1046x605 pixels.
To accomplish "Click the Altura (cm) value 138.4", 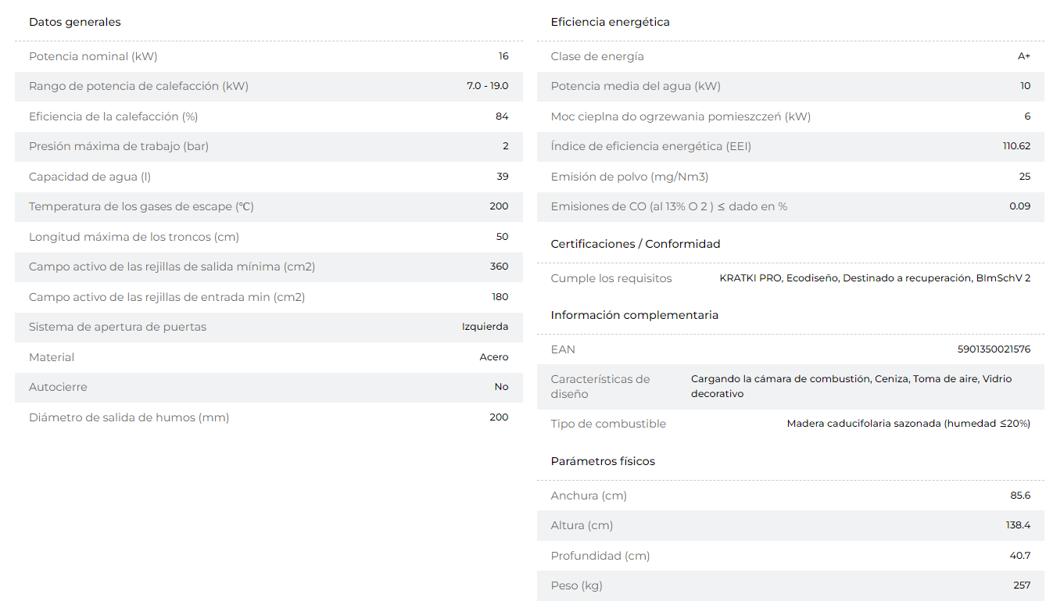I will click(x=1018, y=525).
